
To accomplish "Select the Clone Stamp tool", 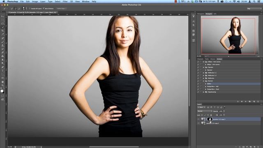I will [x=2, y=46].
